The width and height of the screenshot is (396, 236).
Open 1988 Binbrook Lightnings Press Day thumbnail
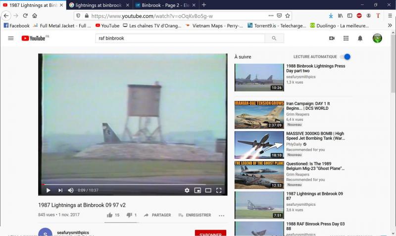(x=259, y=77)
